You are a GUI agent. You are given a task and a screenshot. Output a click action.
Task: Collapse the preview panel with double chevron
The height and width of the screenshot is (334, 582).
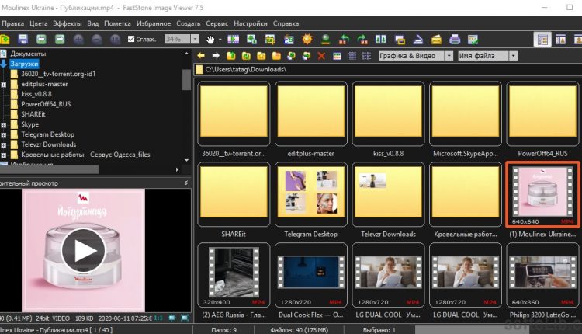pos(186,183)
